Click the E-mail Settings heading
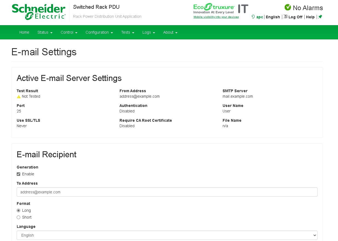The image size is (338, 241). [x=44, y=52]
